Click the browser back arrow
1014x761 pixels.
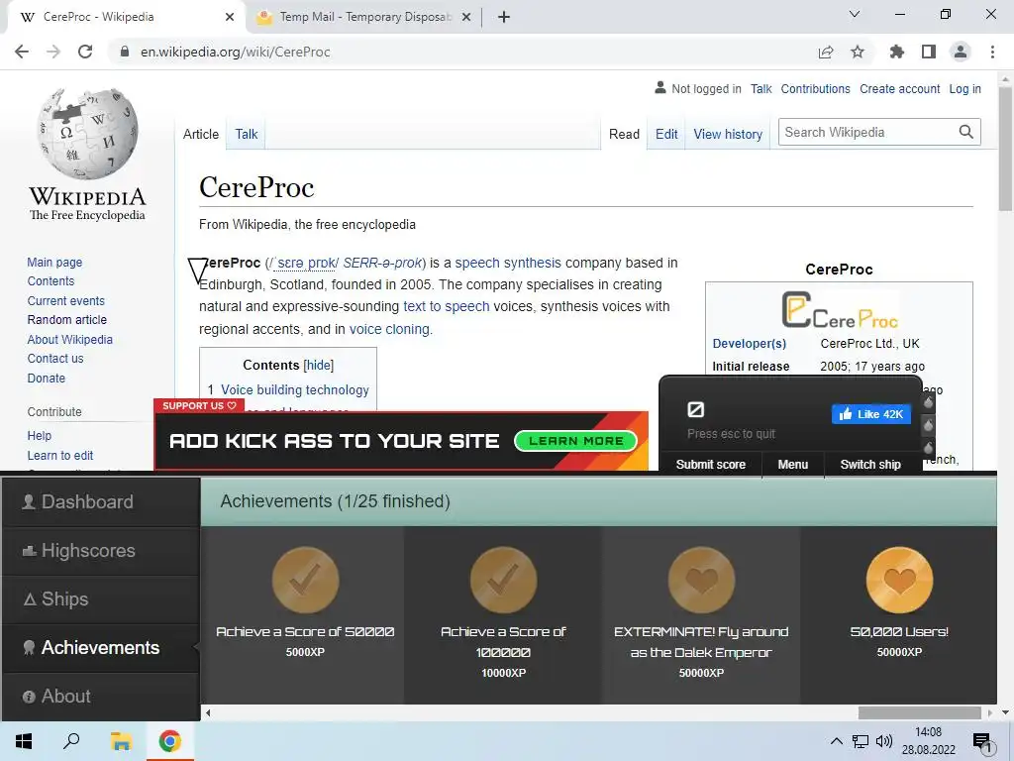[22, 52]
